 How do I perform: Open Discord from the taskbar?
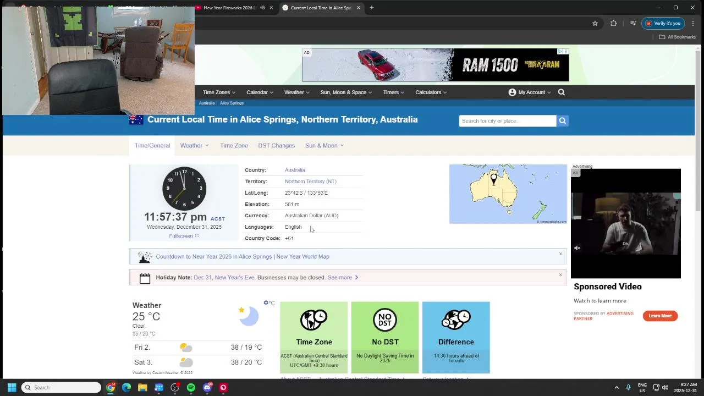(x=207, y=387)
